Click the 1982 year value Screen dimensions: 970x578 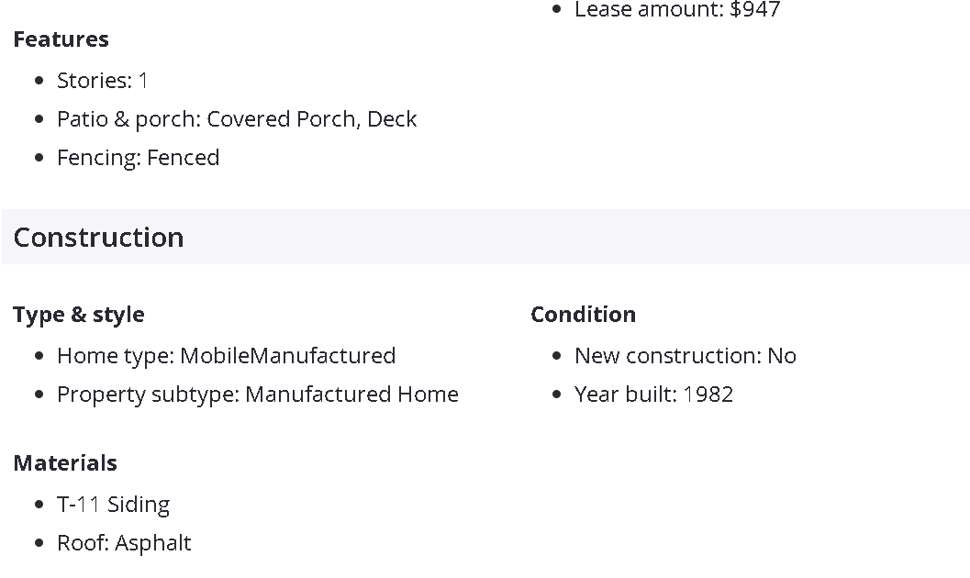coord(708,395)
